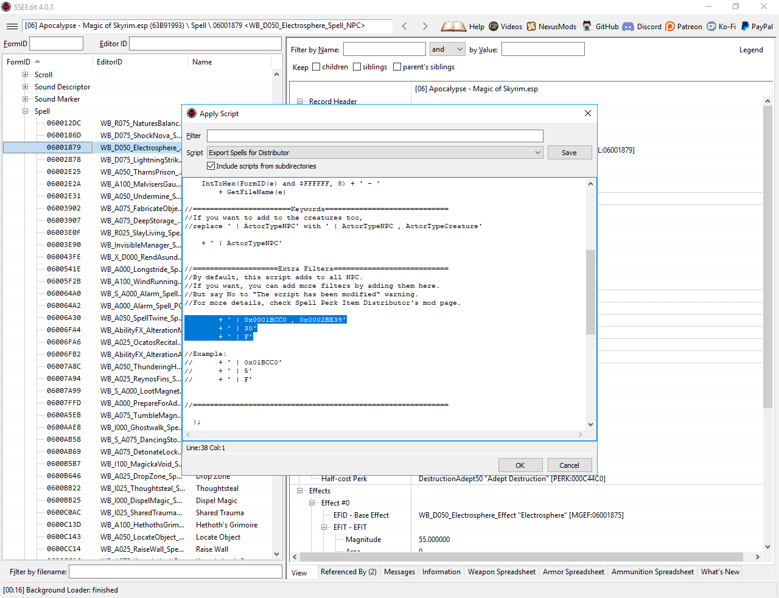Click the NexusMods icon
The height and width of the screenshot is (598, 779).
click(x=531, y=26)
